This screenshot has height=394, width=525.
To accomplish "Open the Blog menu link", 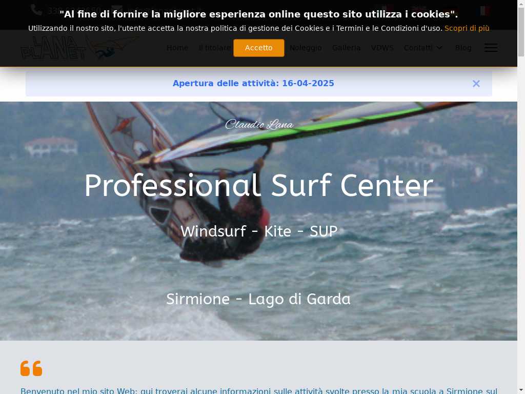I will [463, 48].
